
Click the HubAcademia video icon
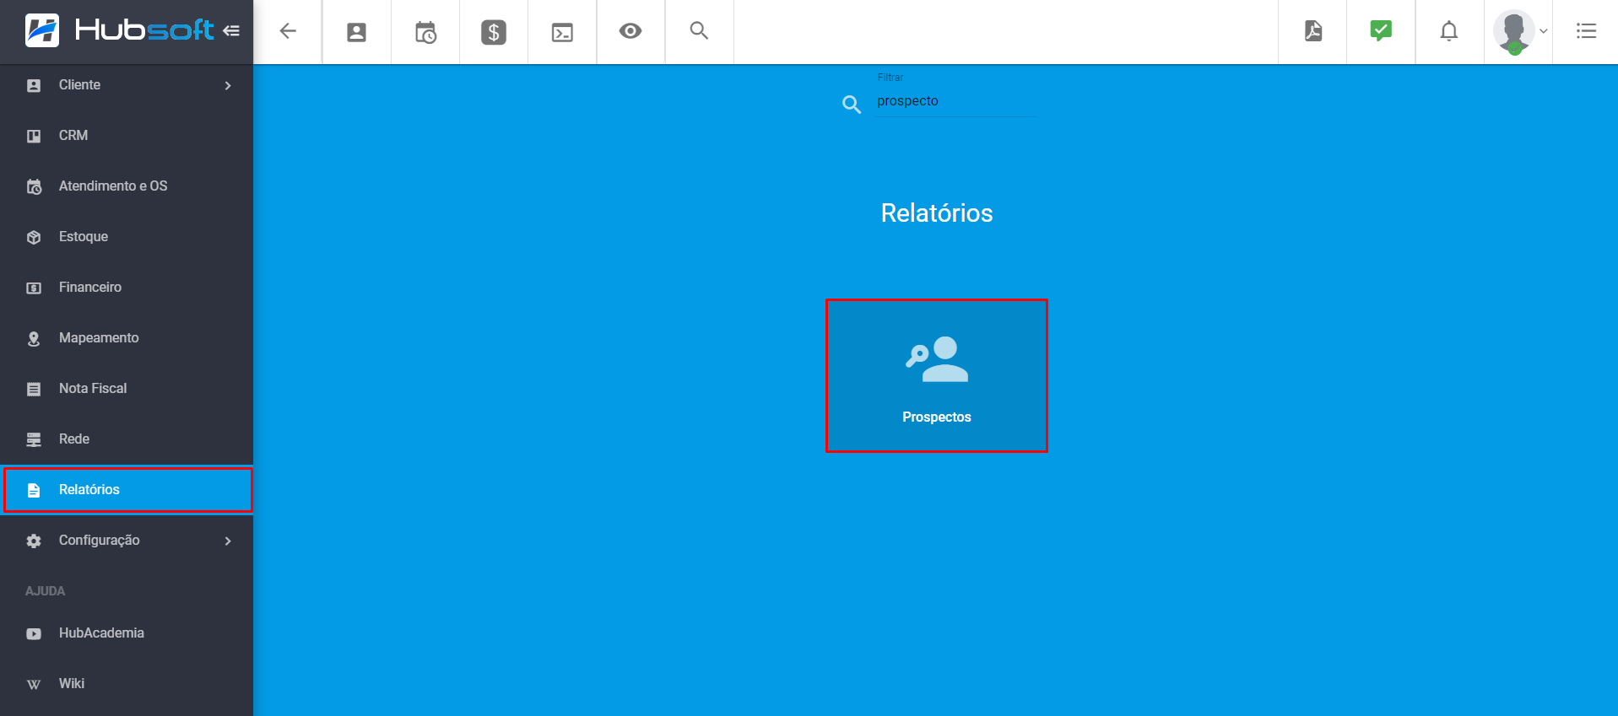[x=34, y=633]
